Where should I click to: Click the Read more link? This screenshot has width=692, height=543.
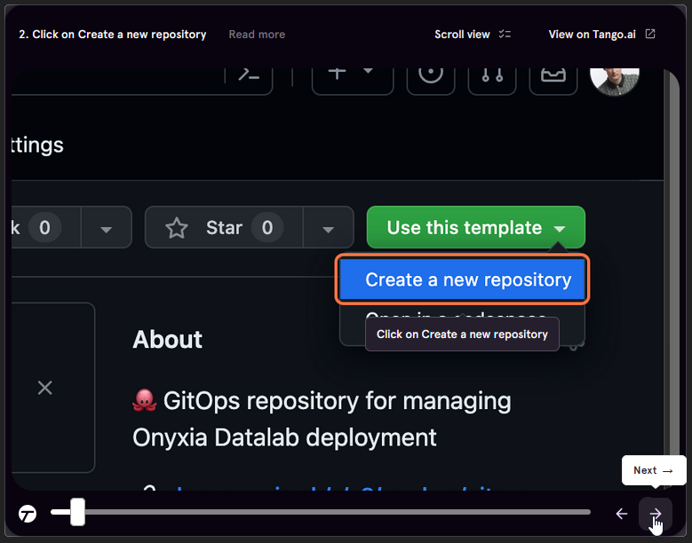257,35
